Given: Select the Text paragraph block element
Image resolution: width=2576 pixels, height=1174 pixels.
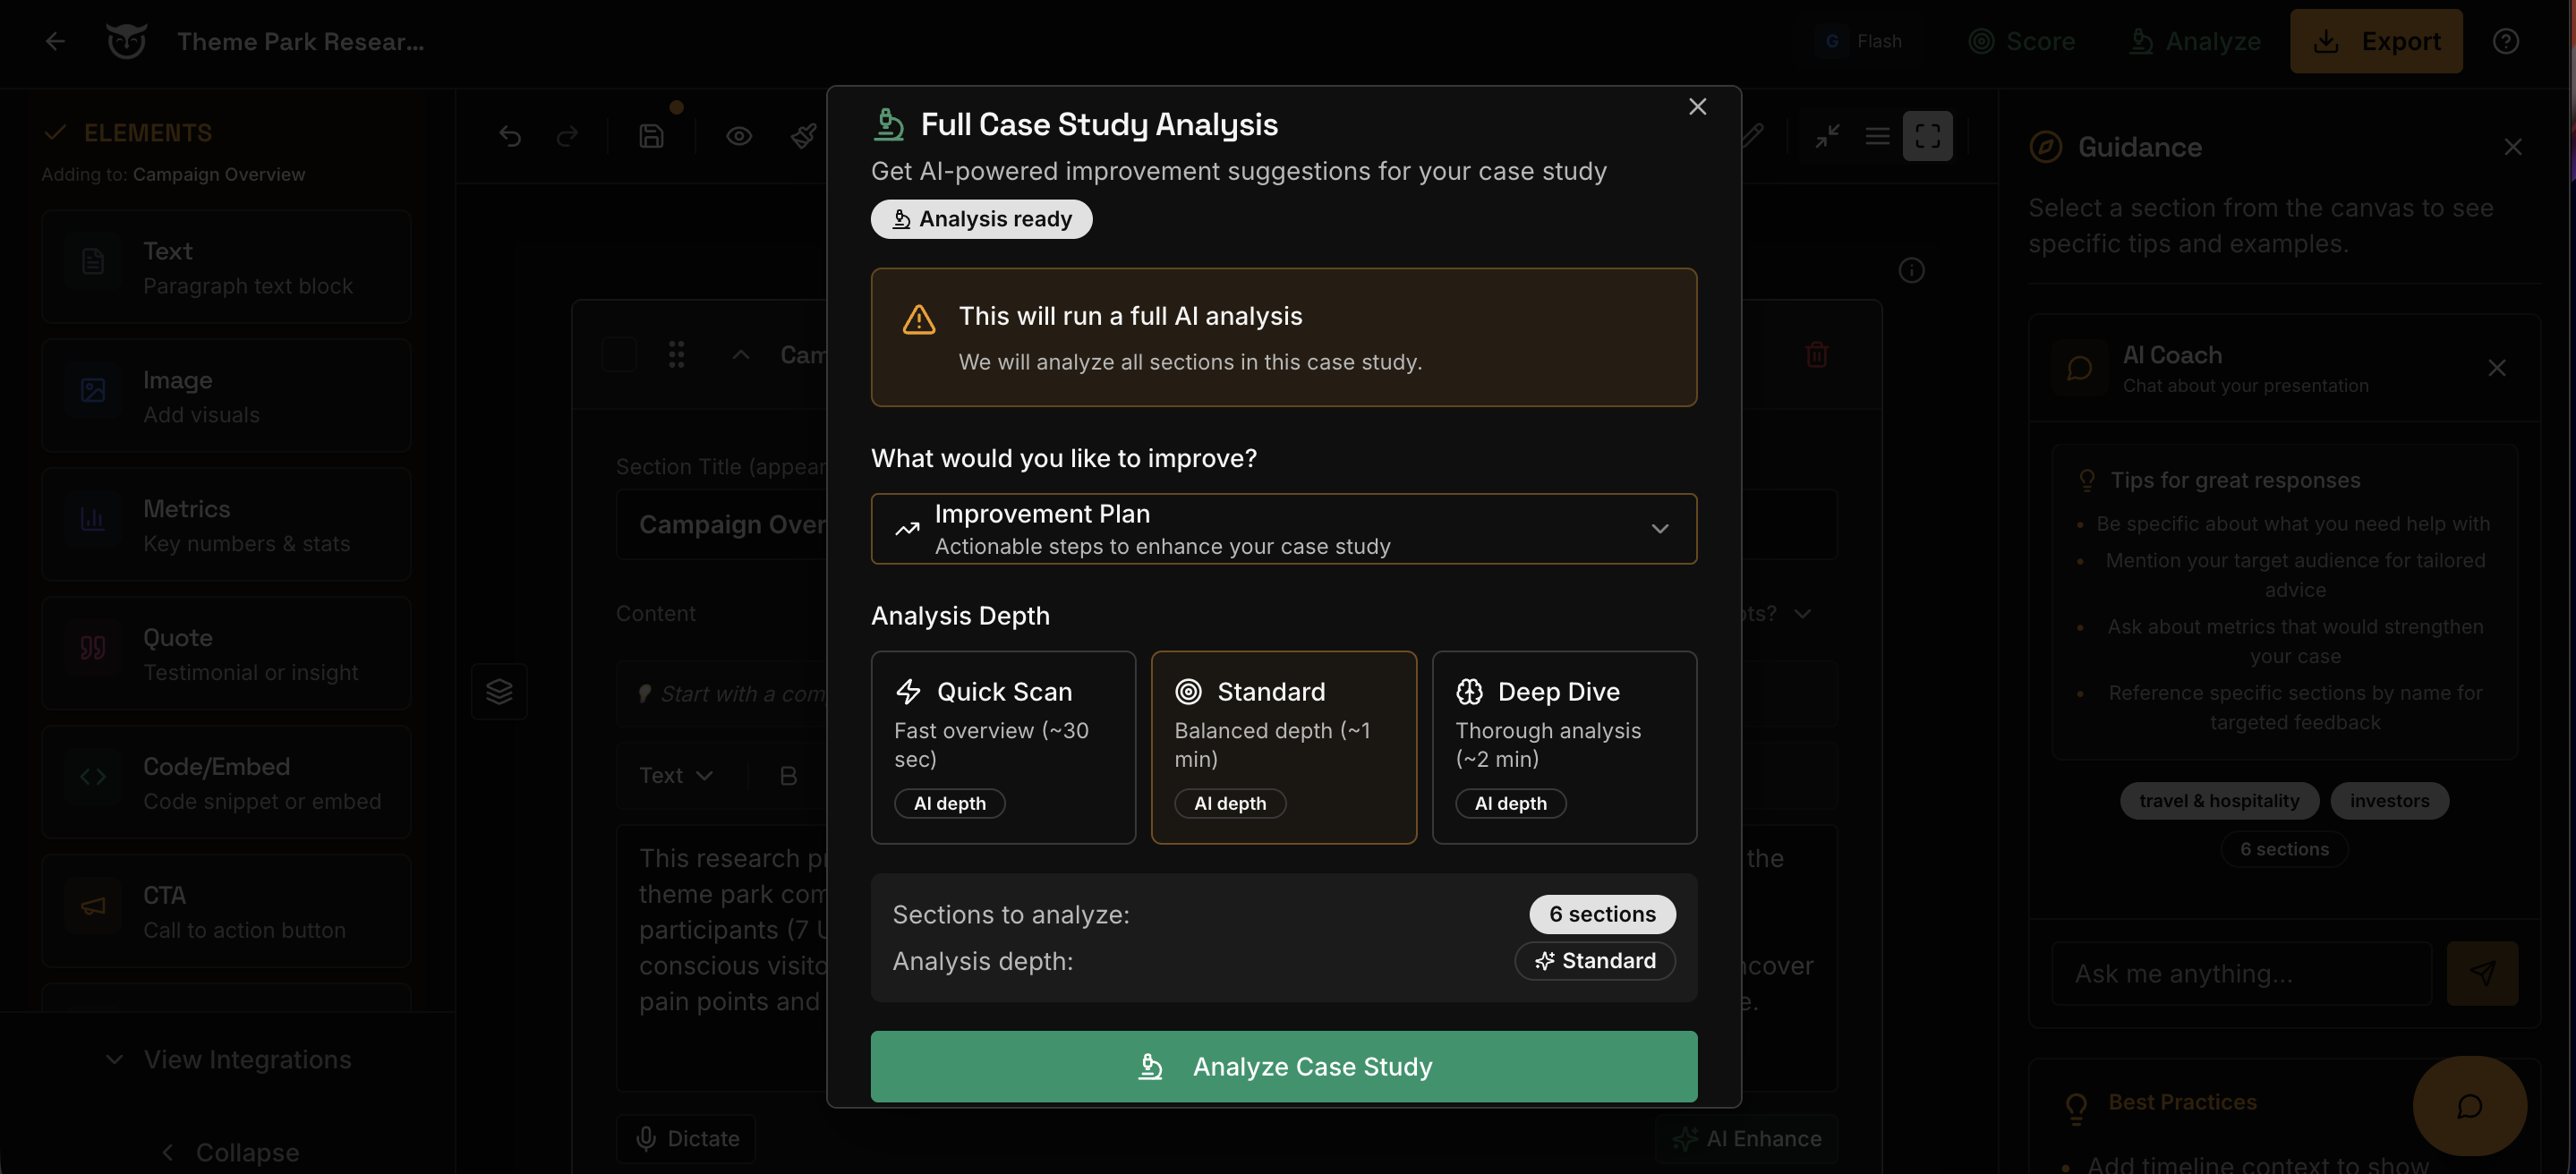Looking at the screenshot, I should pos(226,266).
